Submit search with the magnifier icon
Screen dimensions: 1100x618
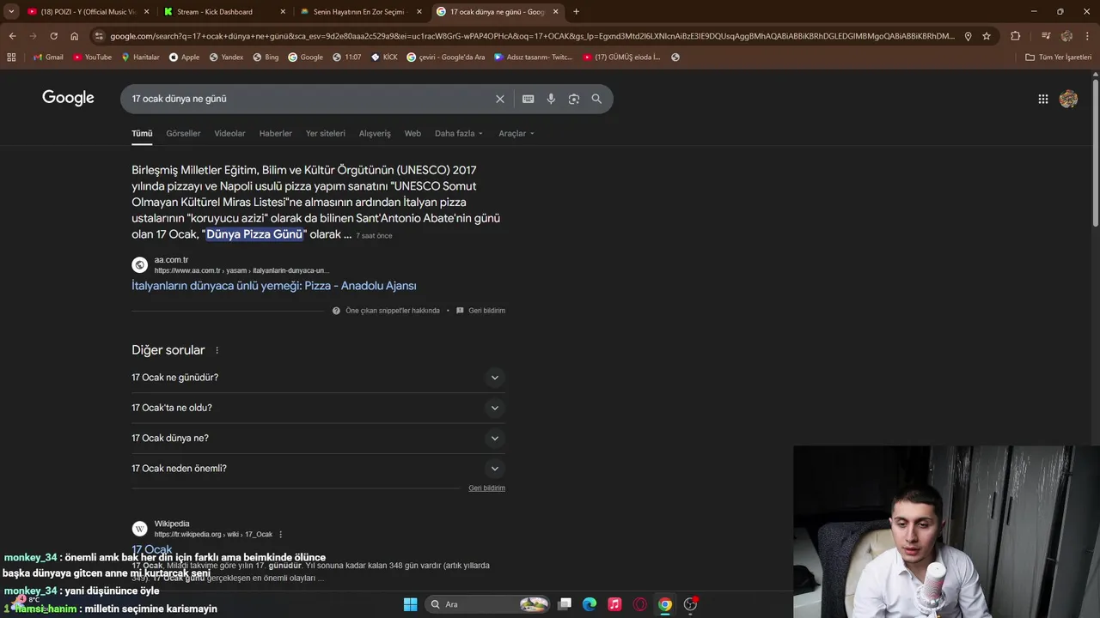point(596,99)
